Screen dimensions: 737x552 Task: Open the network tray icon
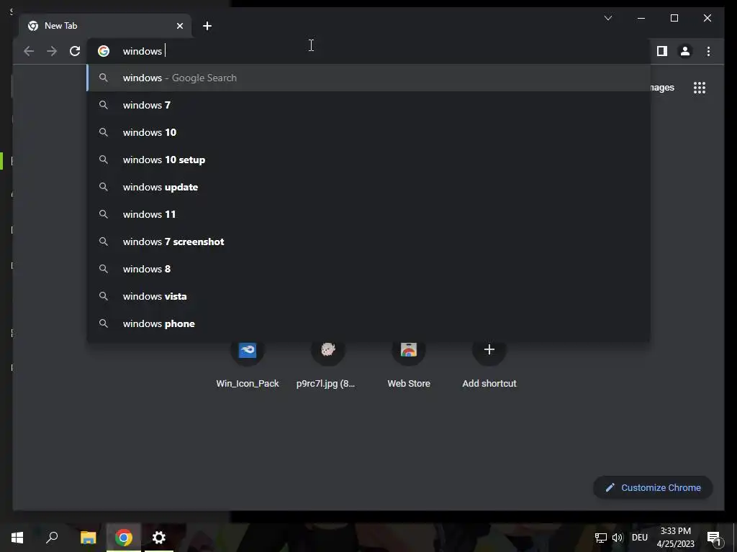click(x=601, y=538)
